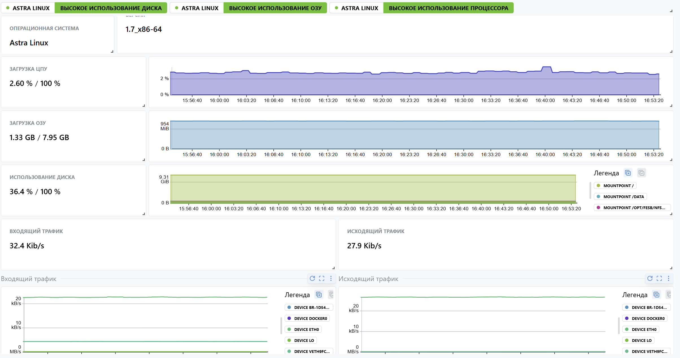The height and width of the screenshot is (358, 680).
Task: Click resize handle of Загрузка ОЗУ widget
Action: click(144, 160)
